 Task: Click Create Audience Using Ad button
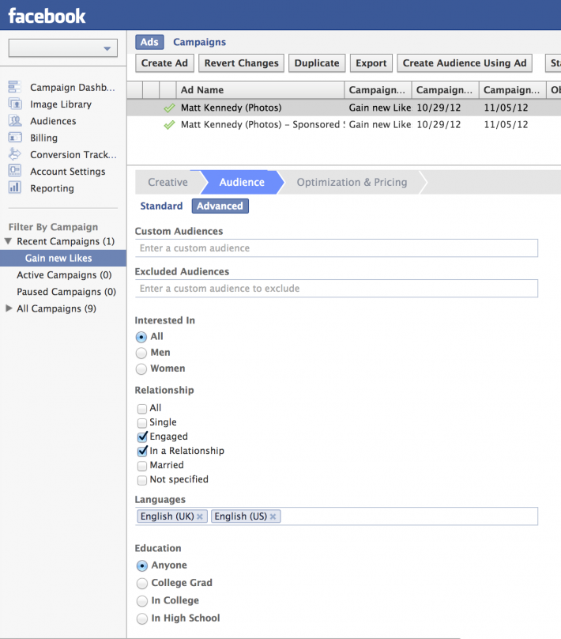tap(465, 63)
